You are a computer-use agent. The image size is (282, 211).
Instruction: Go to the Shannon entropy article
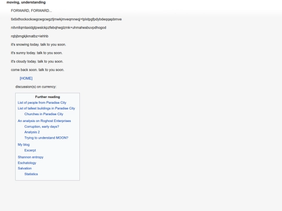(31, 157)
